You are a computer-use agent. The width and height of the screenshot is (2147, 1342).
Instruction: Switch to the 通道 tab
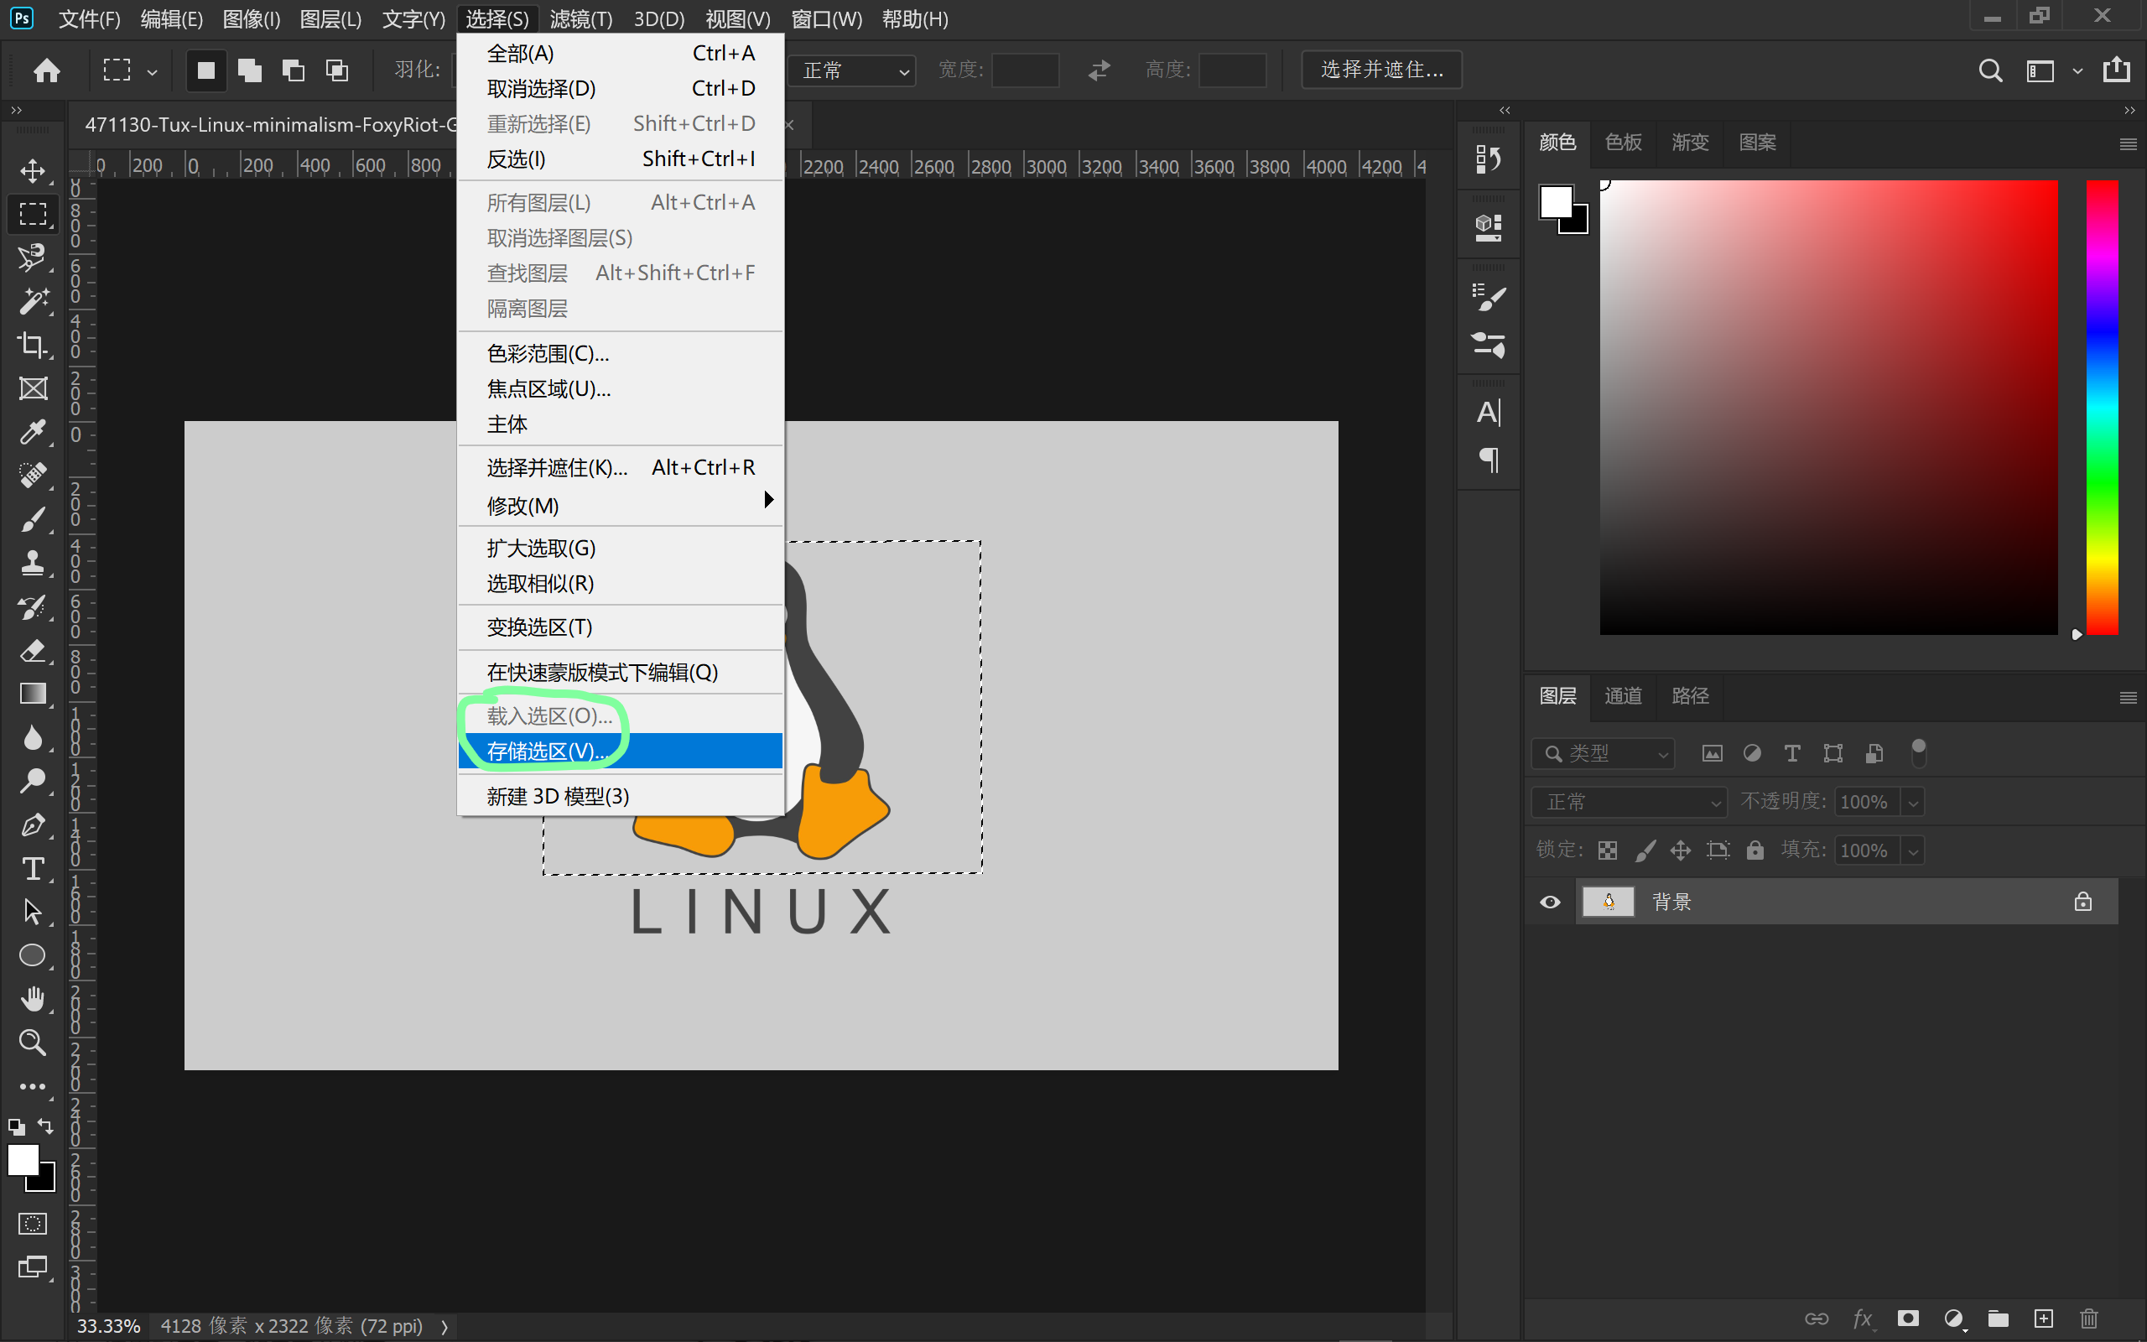tap(1623, 696)
